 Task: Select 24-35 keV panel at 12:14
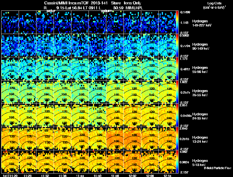167,115
